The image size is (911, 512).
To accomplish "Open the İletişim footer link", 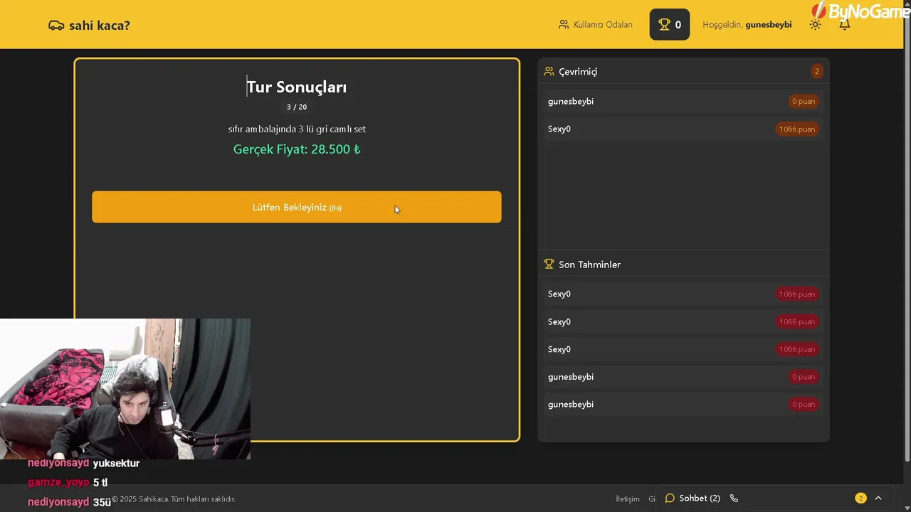I will coord(628,499).
